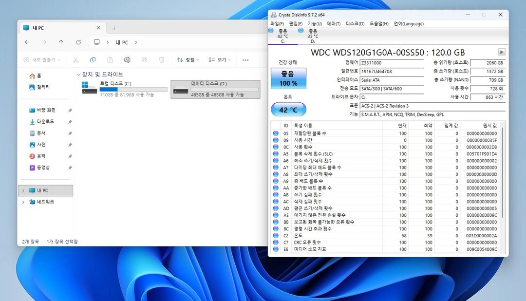Screen dimensions: 526x301
Task: Click the Delete trash icon in File Explorer
Action: [161, 60]
